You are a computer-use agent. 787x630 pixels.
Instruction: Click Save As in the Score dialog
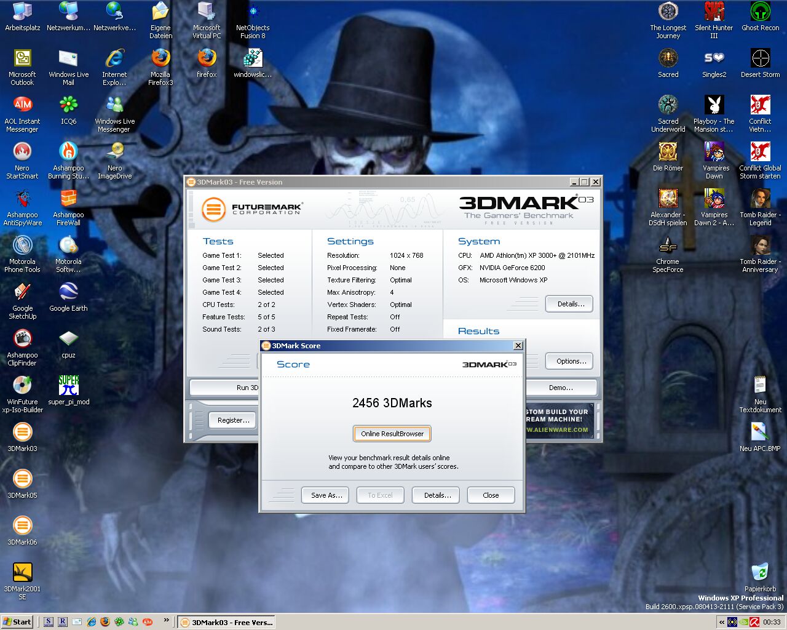(x=326, y=495)
